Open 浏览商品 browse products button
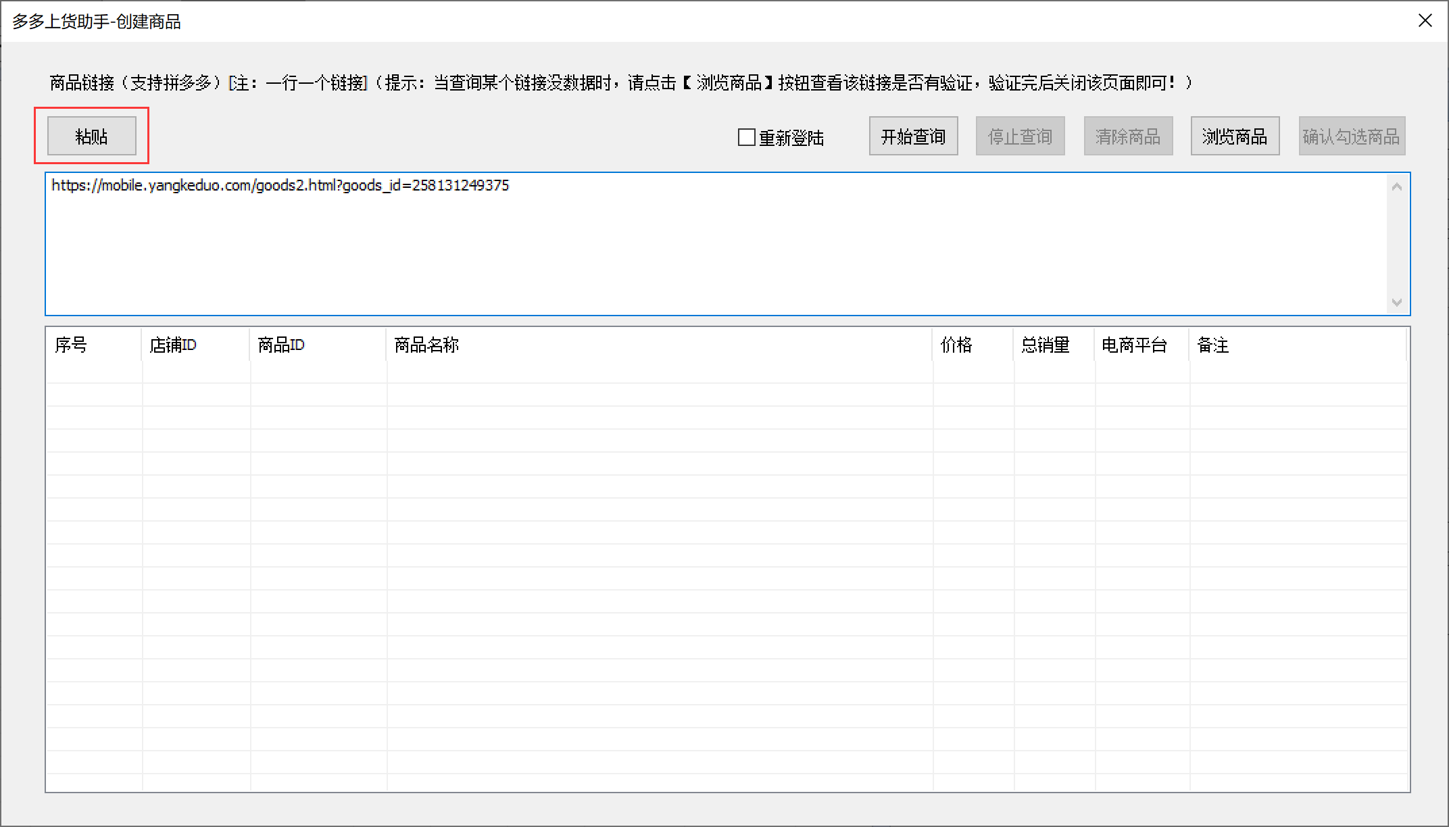 (x=1235, y=136)
